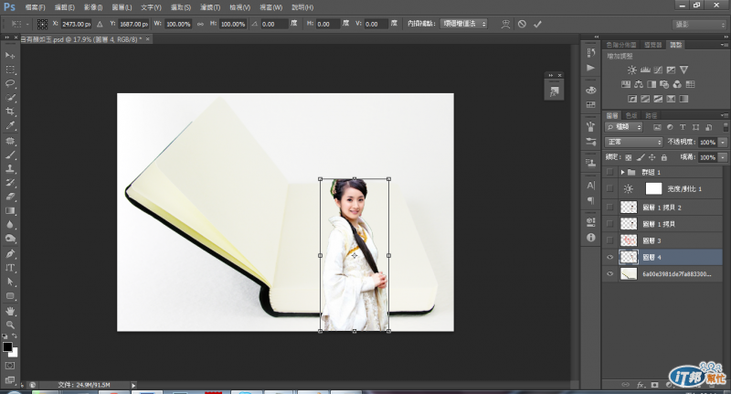The image size is (731, 394).
Task: Show 圖層 3 layer visibility
Action: (x=610, y=240)
